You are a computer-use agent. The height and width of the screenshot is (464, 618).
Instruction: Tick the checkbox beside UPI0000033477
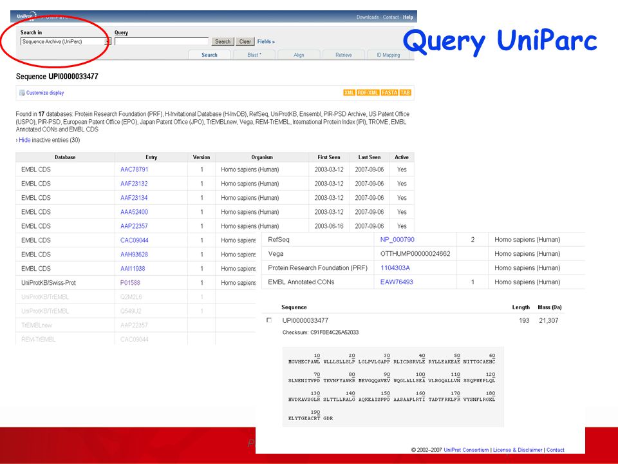coord(269,320)
